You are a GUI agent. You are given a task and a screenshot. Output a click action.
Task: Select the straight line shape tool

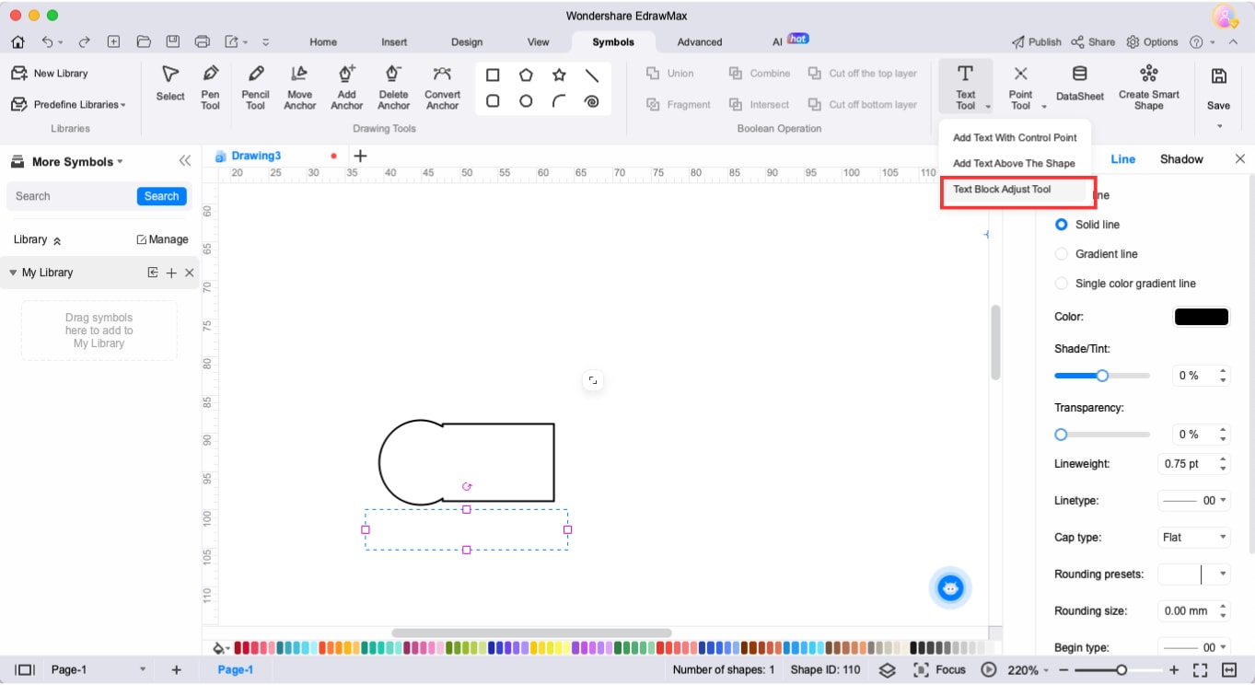pyautogui.click(x=592, y=75)
